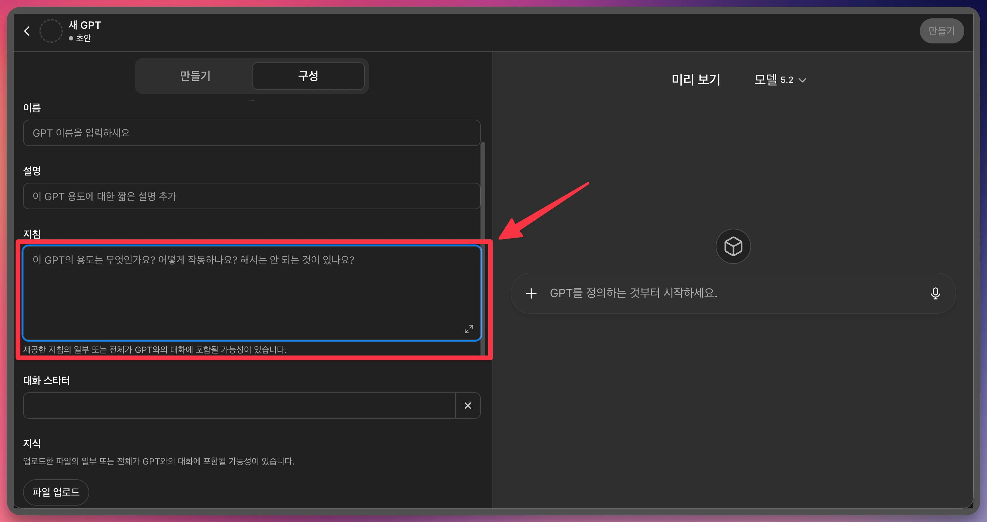Screen dimensions: 987x522
Task: Click the GPT name input field
Action: [251, 133]
